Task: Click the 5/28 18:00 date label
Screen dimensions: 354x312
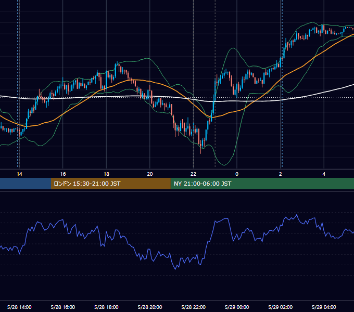Action: [x=106, y=307]
